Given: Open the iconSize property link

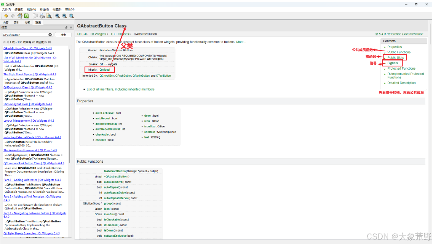Looking at the screenshot, I should [x=150, y=127].
